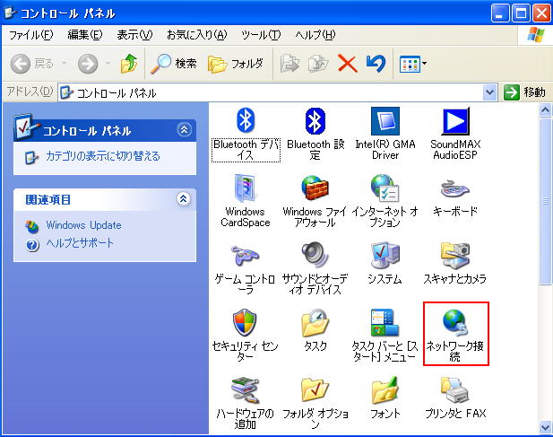Open the back history dropdown arrow

(x=65, y=64)
